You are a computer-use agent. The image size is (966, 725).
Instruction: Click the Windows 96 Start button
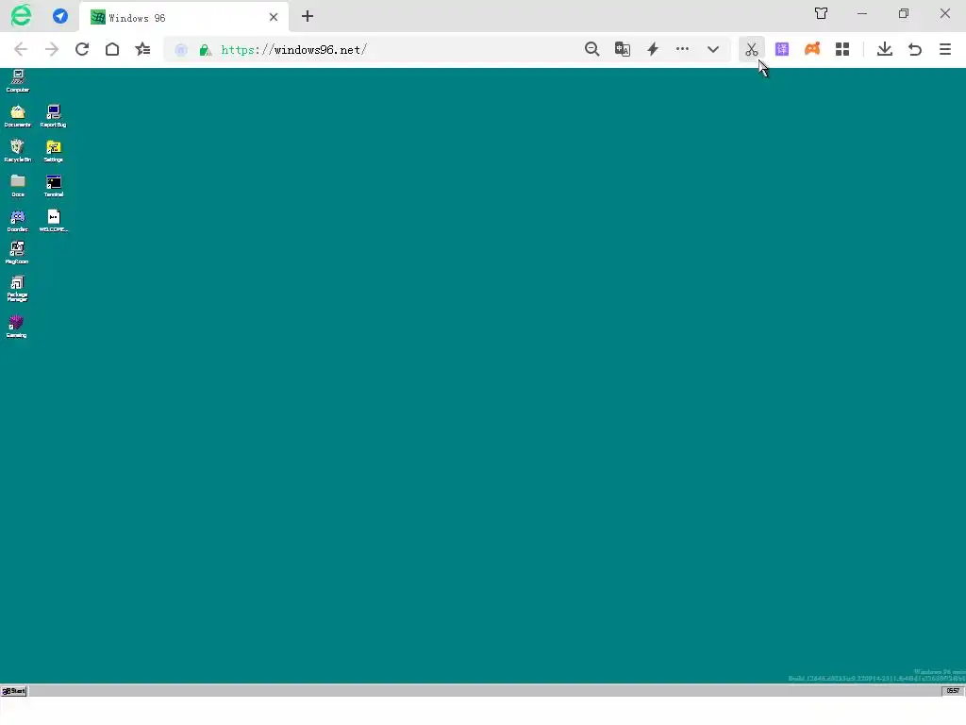click(13, 690)
